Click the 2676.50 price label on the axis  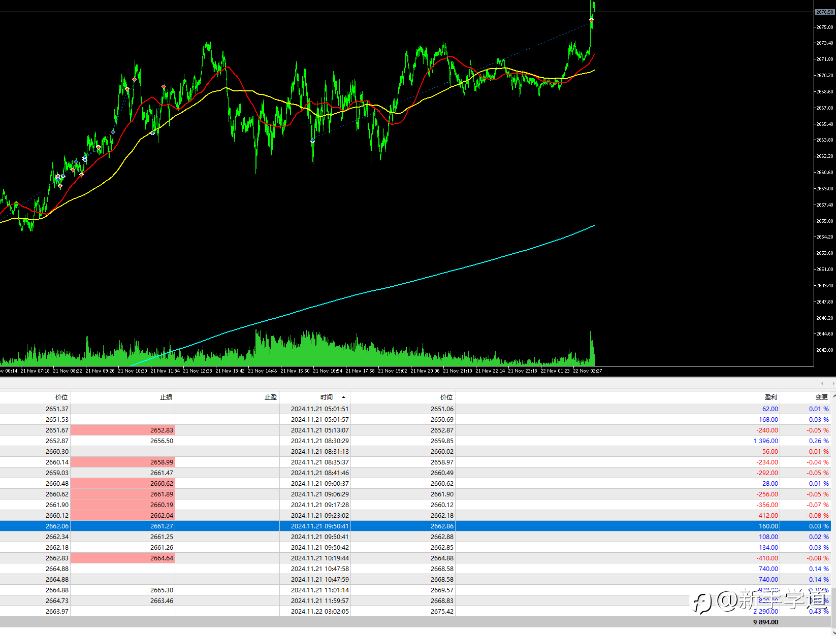click(824, 12)
